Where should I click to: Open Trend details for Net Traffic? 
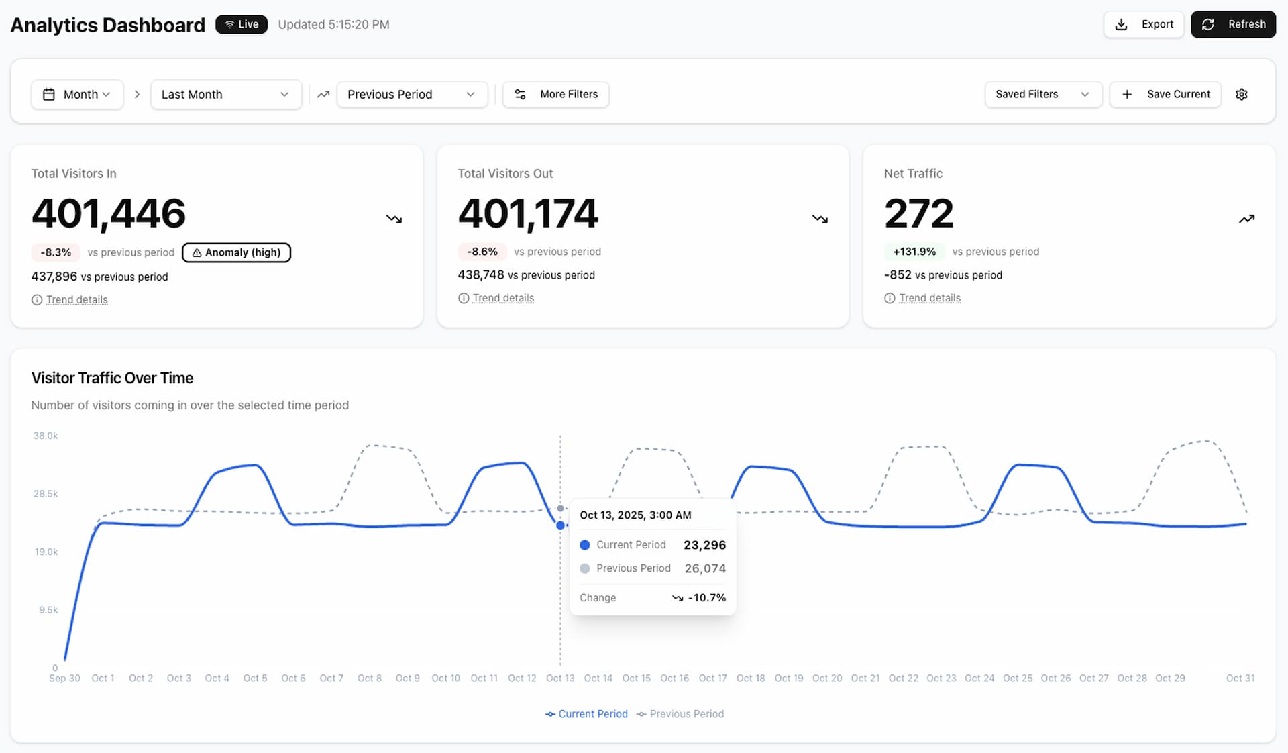tap(929, 298)
